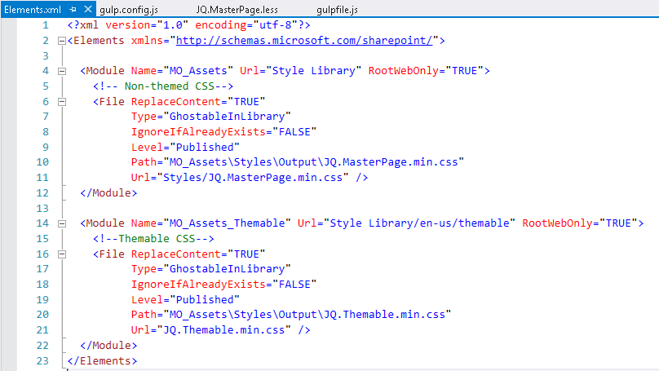Switch to the gulp.config.js tab
659x371 pixels.
(129, 10)
